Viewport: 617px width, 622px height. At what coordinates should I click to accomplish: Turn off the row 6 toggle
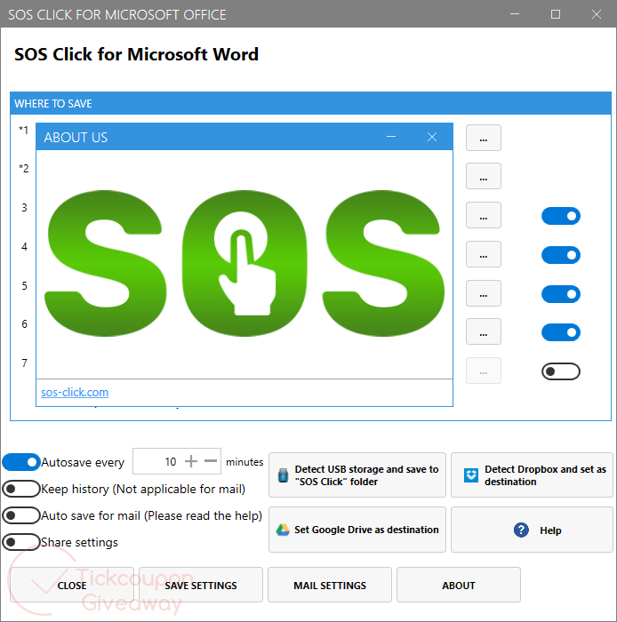coord(561,332)
